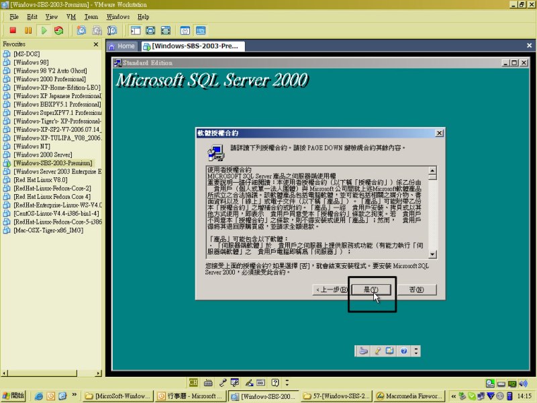Click the license text scrollbar down arrow
Viewport: 537px width, 403px height.
(x=432, y=254)
